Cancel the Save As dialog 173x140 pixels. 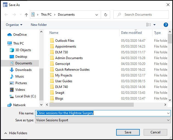(155, 132)
